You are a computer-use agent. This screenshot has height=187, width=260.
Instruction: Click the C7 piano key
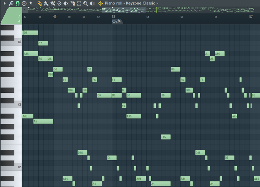click(11, 42)
